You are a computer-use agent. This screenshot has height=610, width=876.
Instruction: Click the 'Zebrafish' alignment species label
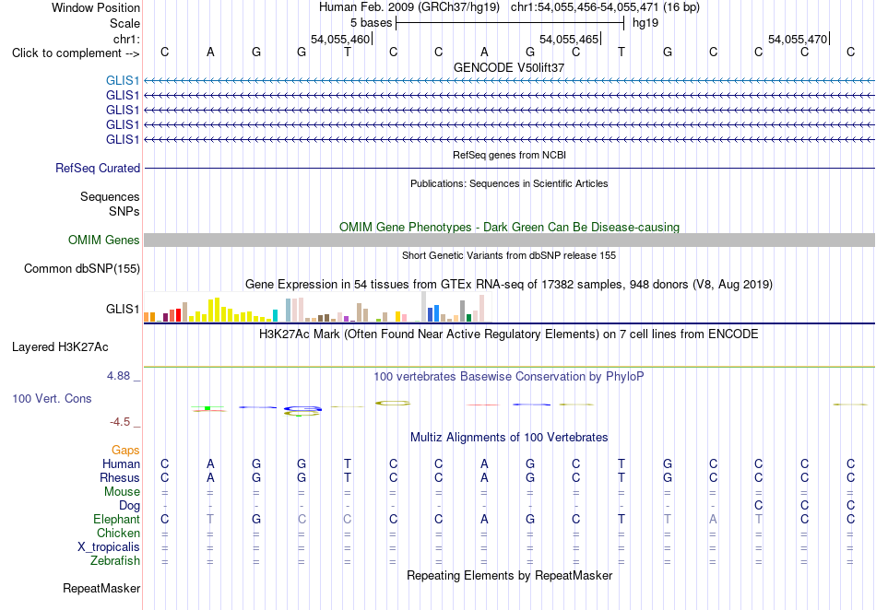tap(115, 560)
